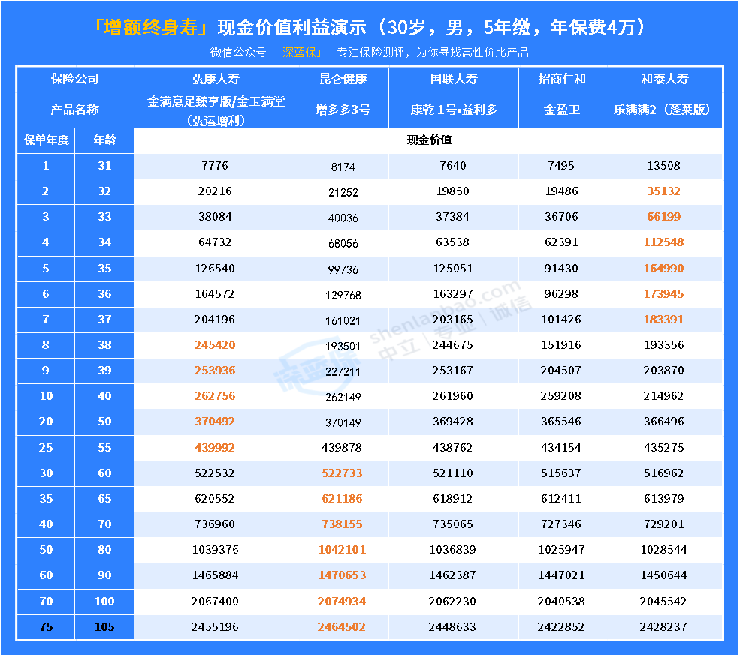Click age cell 100

(x=104, y=601)
